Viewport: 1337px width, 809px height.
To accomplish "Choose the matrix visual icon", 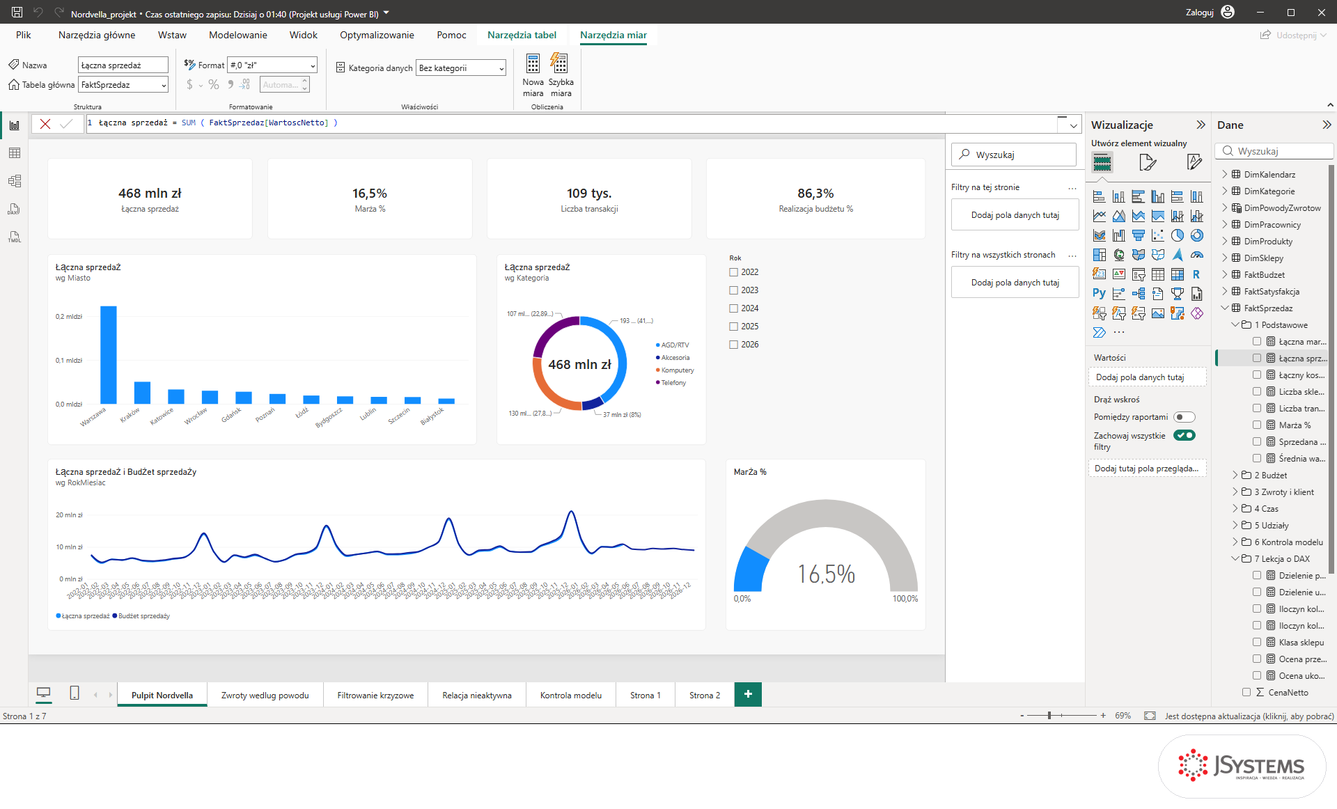I will tap(1177, 274).
